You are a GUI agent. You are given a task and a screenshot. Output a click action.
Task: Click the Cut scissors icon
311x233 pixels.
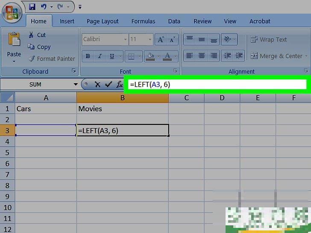(x=31, y=35)
